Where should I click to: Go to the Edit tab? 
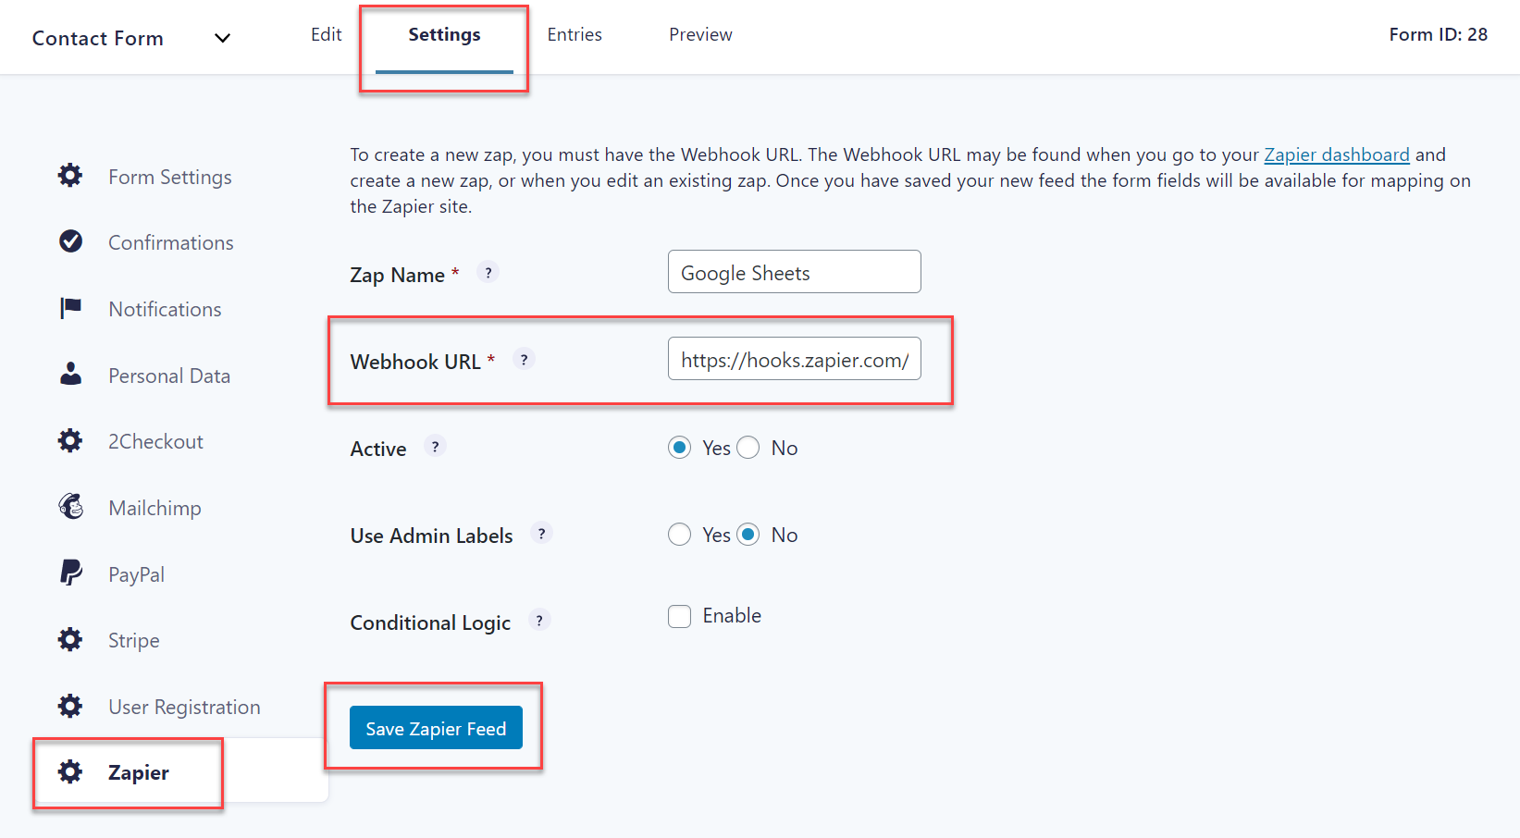point(326,35)
